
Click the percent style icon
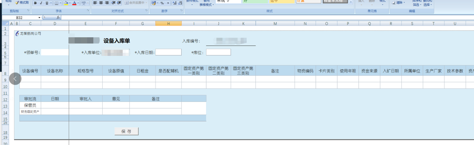click(162, 3)
